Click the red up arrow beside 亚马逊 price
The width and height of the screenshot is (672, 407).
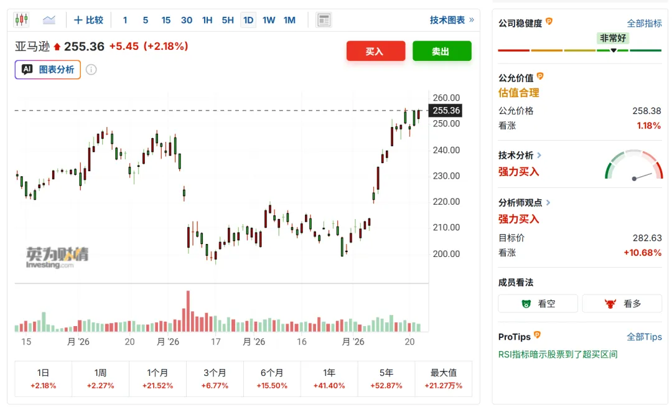[x=57, y=47]
